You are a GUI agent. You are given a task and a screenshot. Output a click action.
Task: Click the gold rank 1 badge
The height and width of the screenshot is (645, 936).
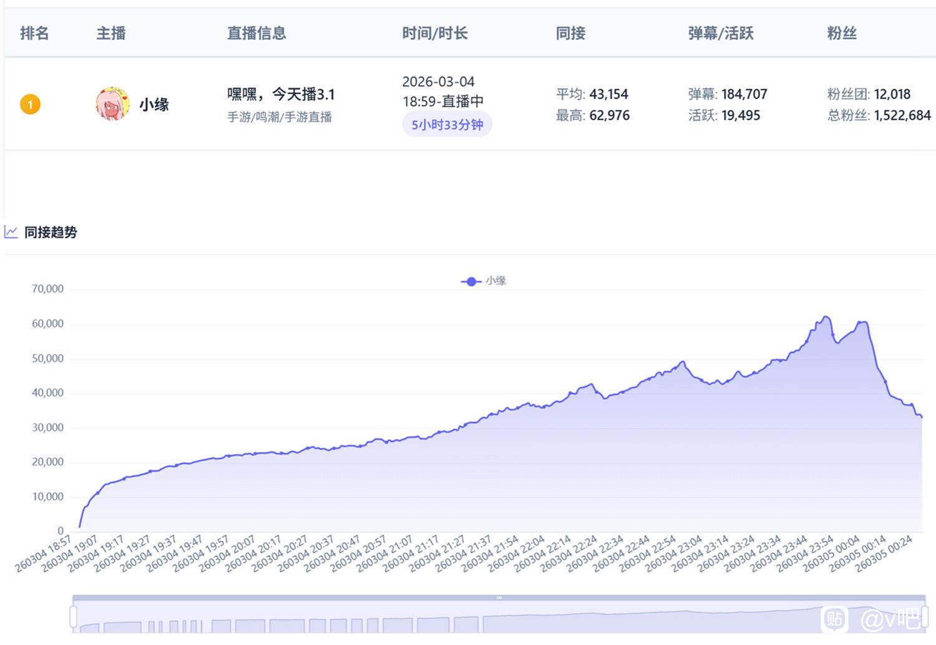coord(30,104)
